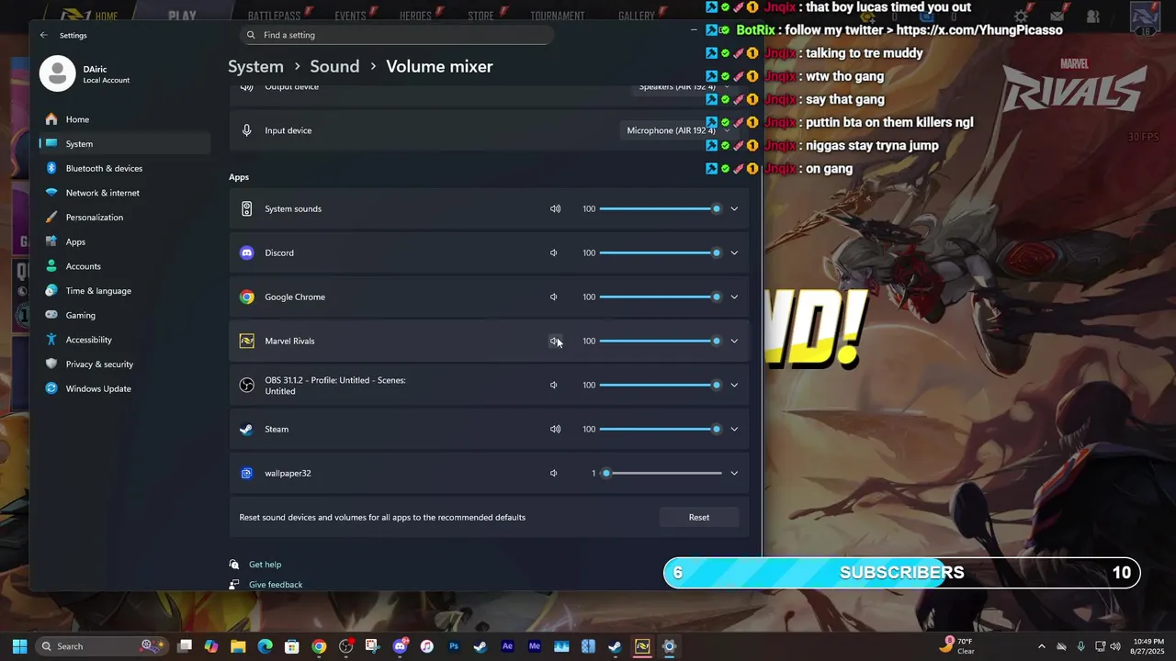Open File Explorer from taskbar
This screenshot has height=661, width=1176.
[238, 646]
